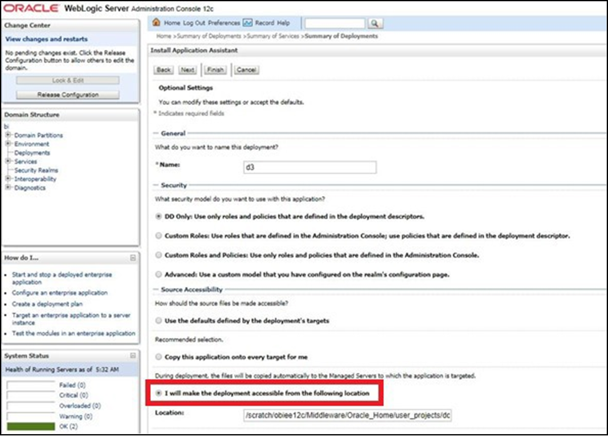Collapse the System Status panel
Screen dimensions: 608x436
[x=133, y=355]
